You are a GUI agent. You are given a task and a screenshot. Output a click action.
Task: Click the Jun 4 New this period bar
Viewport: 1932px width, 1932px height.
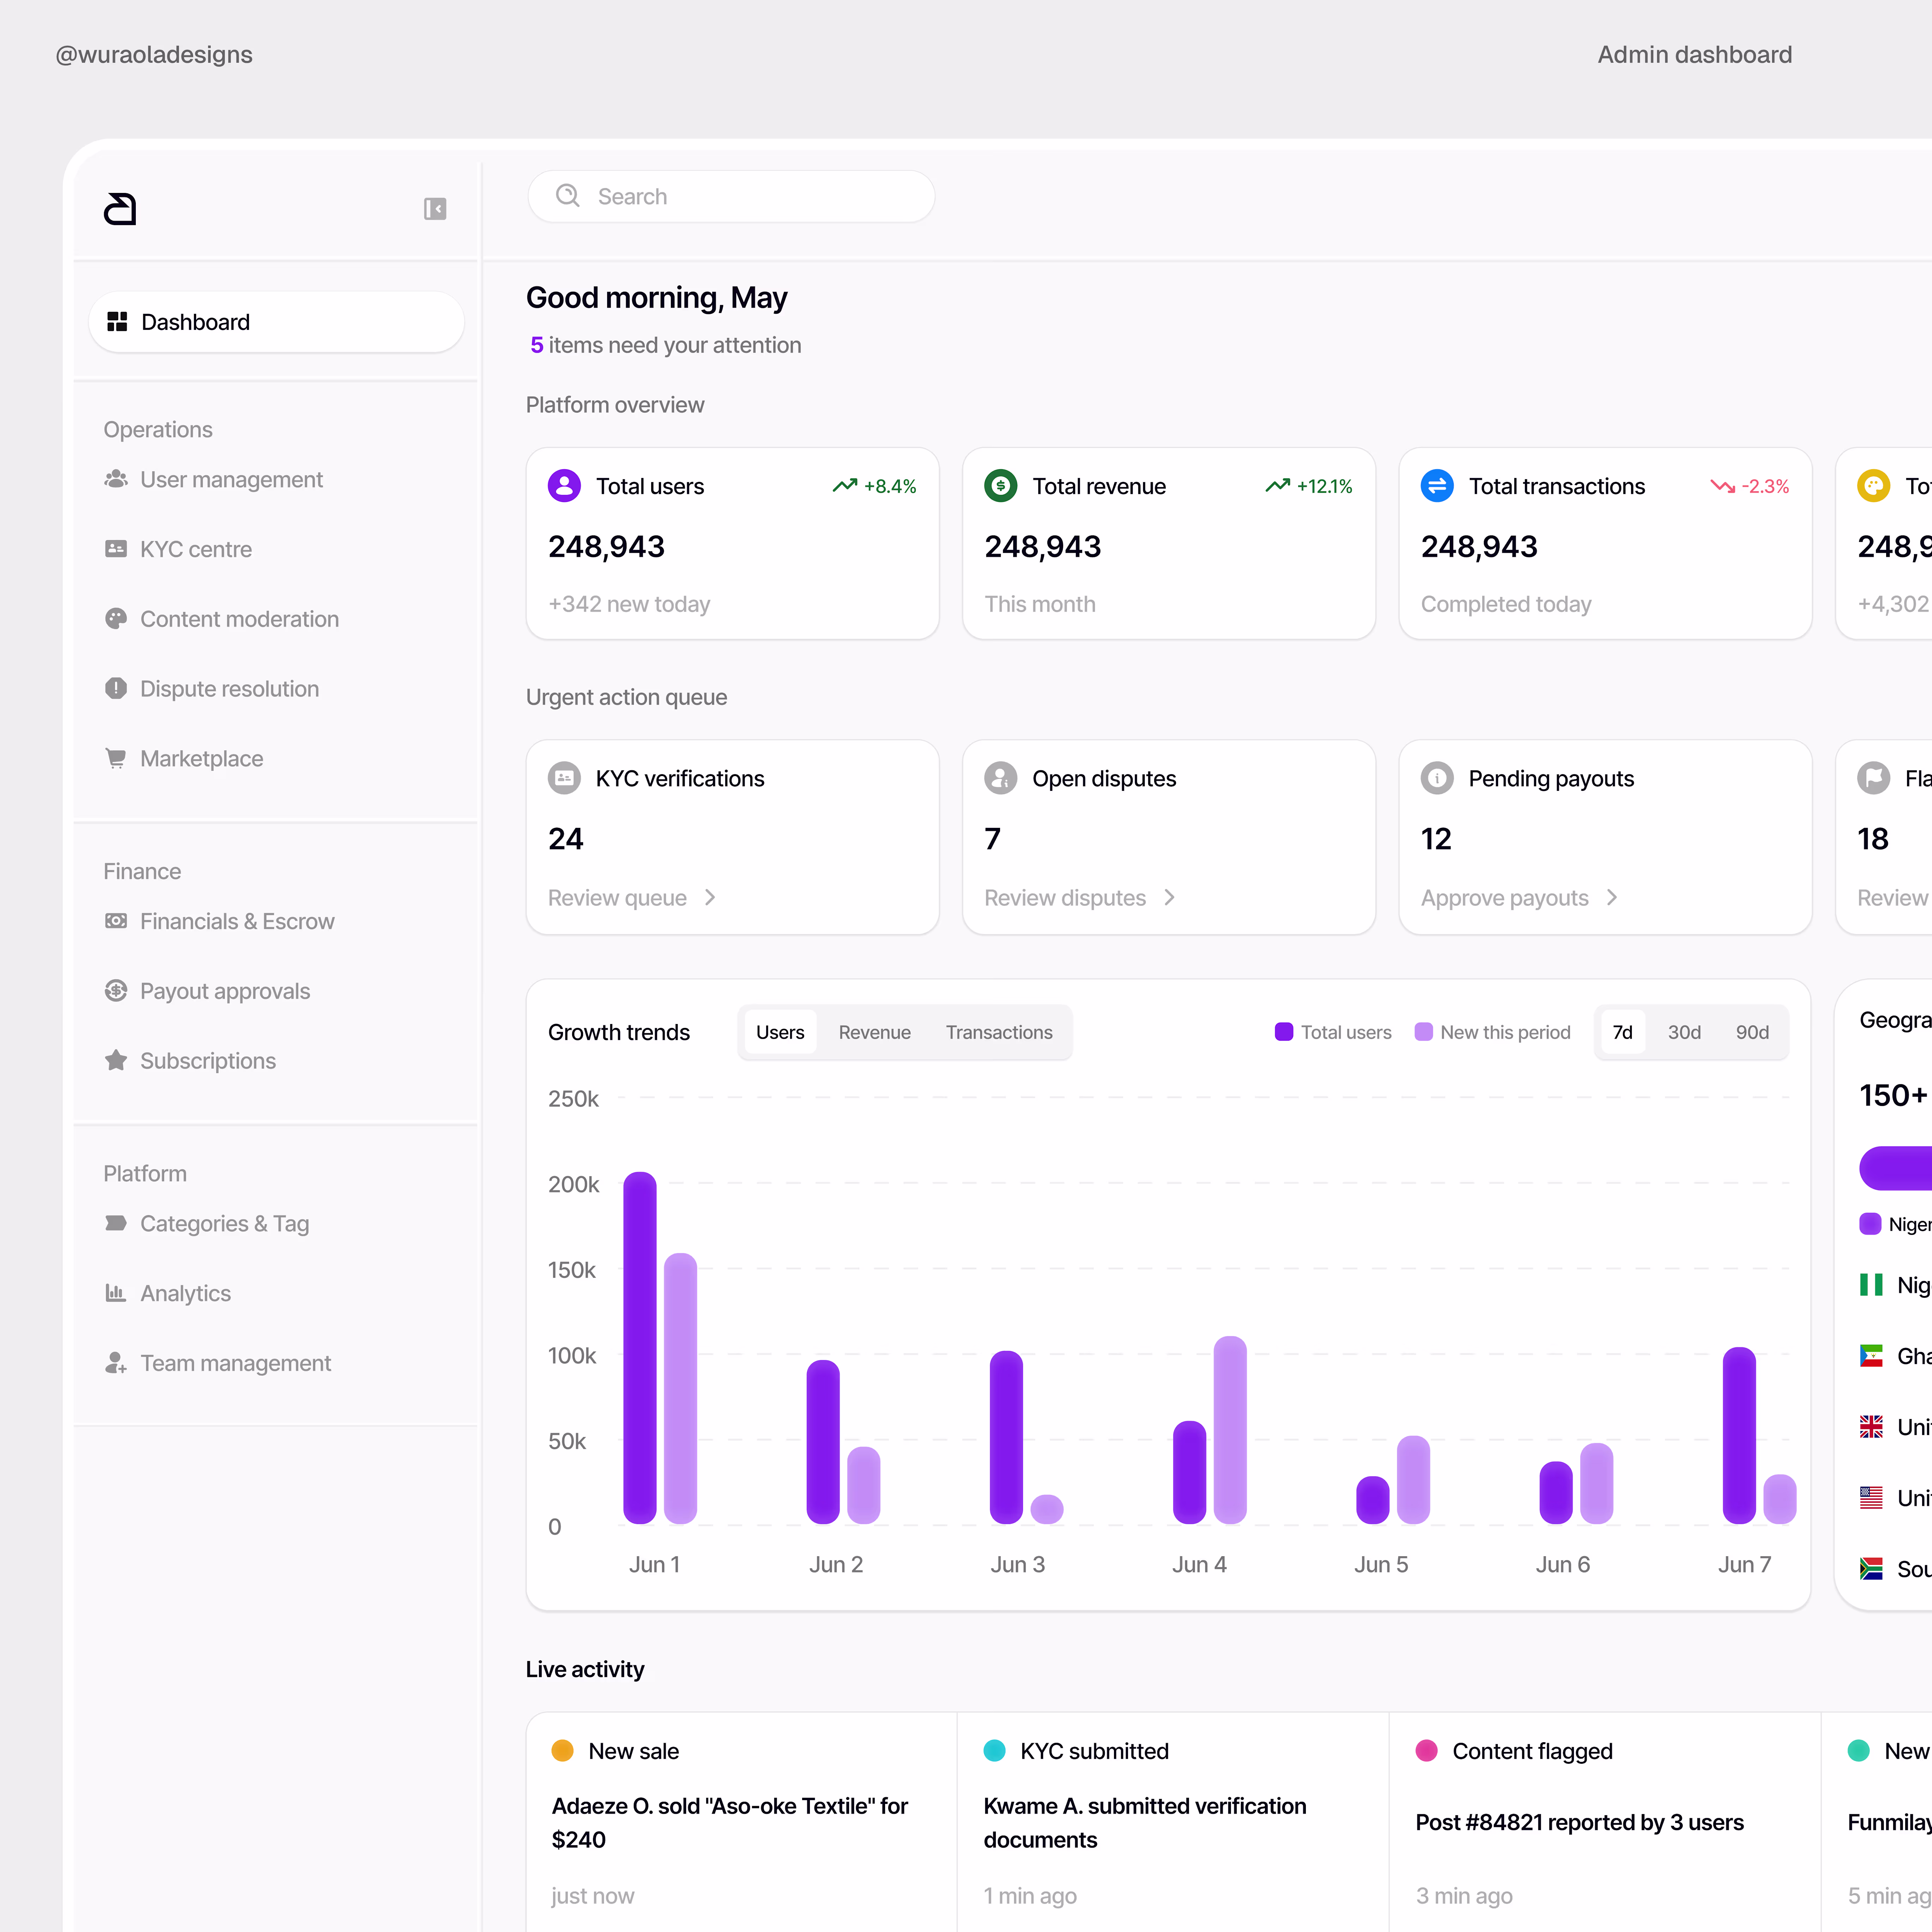click(1230, 1430)
